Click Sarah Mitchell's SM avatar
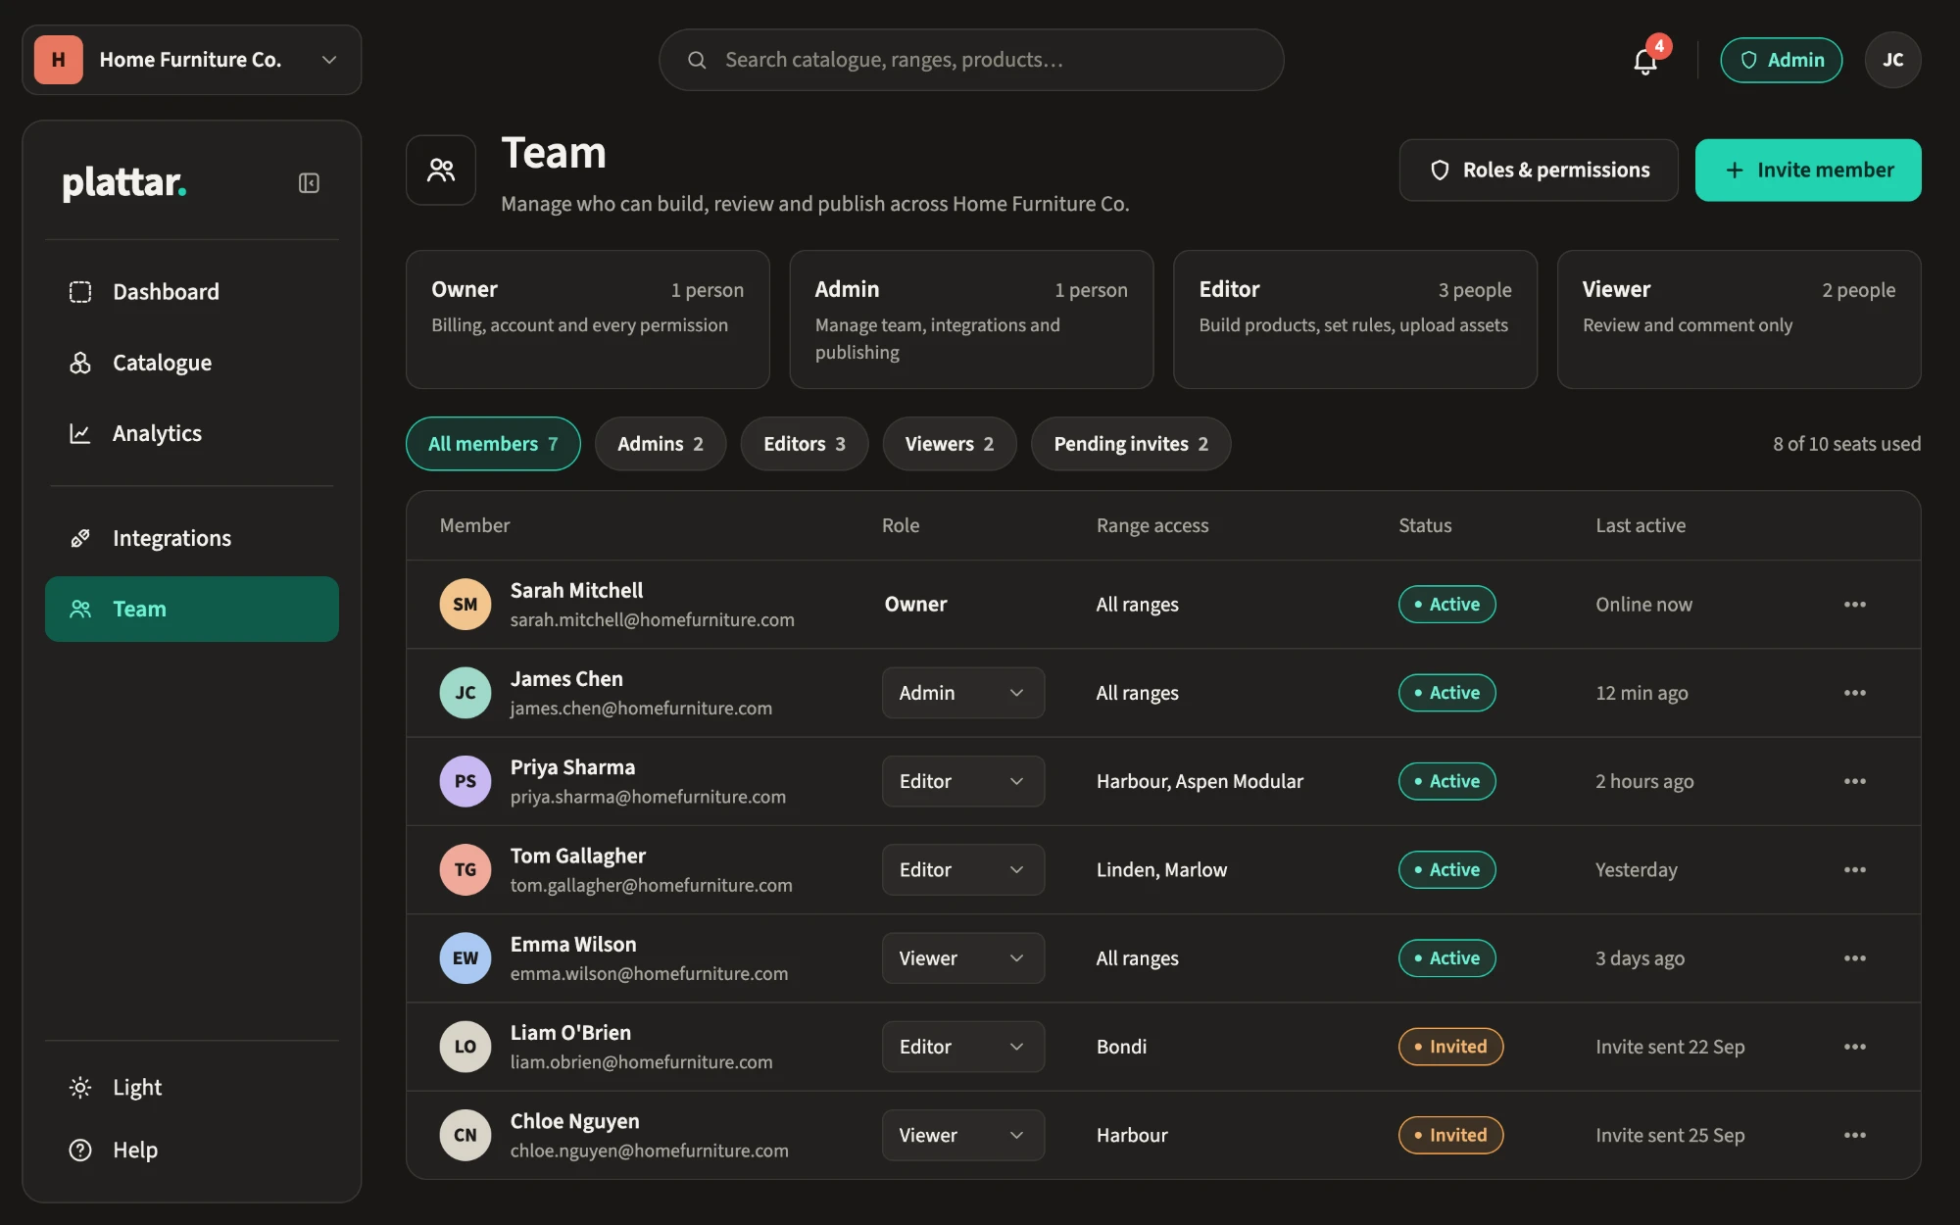This screenshot has height=1225, width=1960. coord(465,605)
